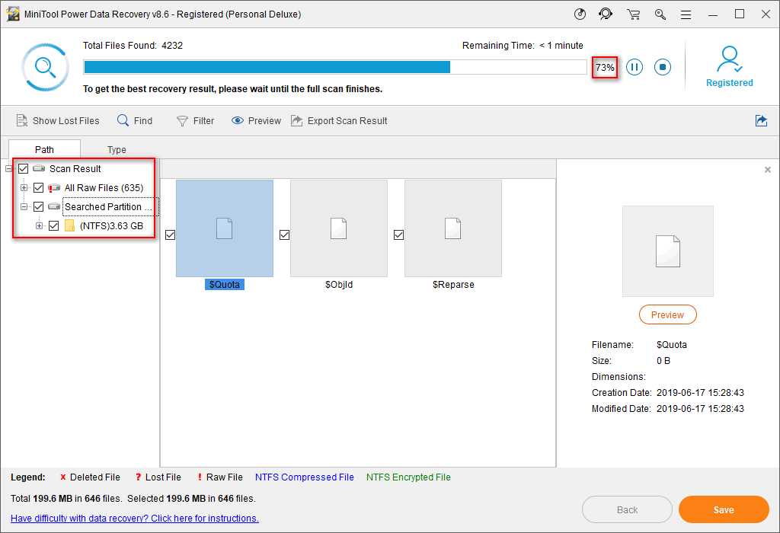Select the $ObjId file thumbnail
This screenshot has width=780, height=533.
339,228
